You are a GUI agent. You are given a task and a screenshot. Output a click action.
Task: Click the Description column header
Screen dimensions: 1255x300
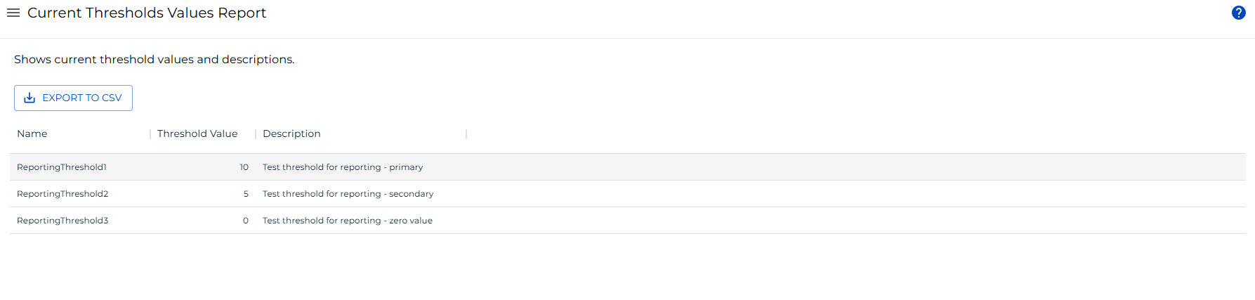(x=291, y=133)
